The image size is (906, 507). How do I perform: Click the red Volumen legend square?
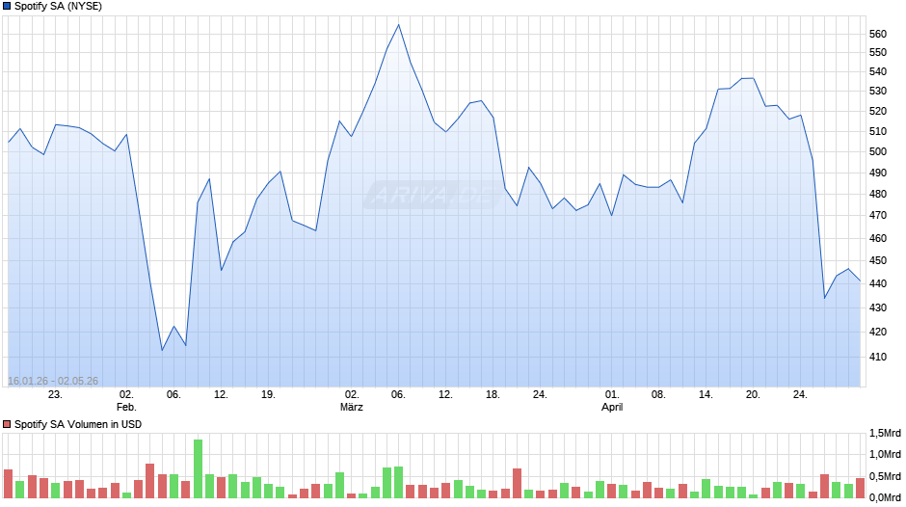point(7,424)
